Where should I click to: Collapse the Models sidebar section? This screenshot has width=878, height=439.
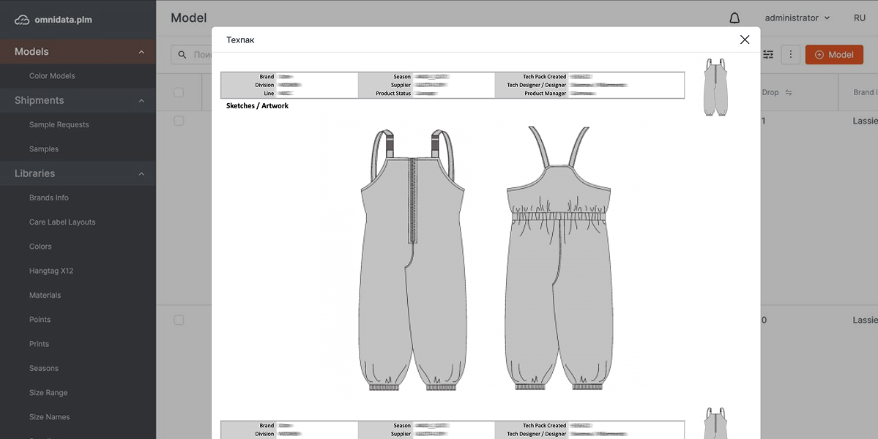141,52
